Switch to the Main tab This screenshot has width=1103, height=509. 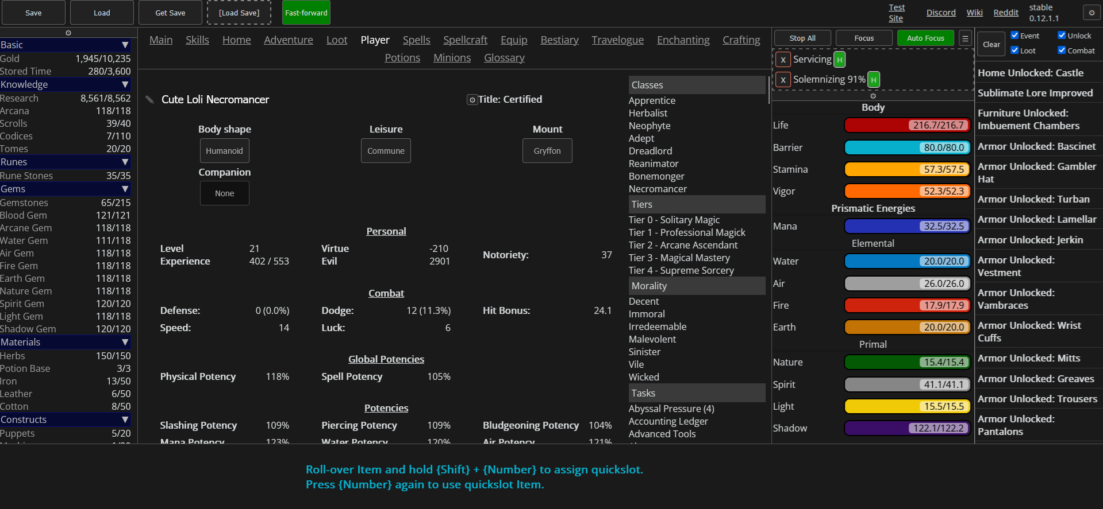pos(161,40)
